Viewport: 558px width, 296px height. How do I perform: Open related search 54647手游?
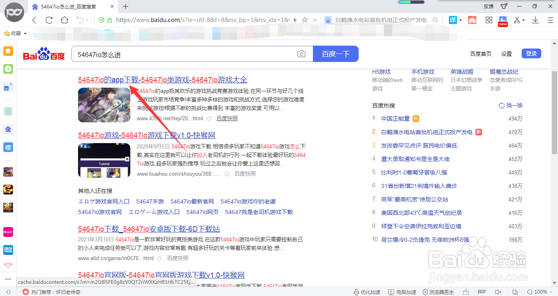click(x=150, y=201)
